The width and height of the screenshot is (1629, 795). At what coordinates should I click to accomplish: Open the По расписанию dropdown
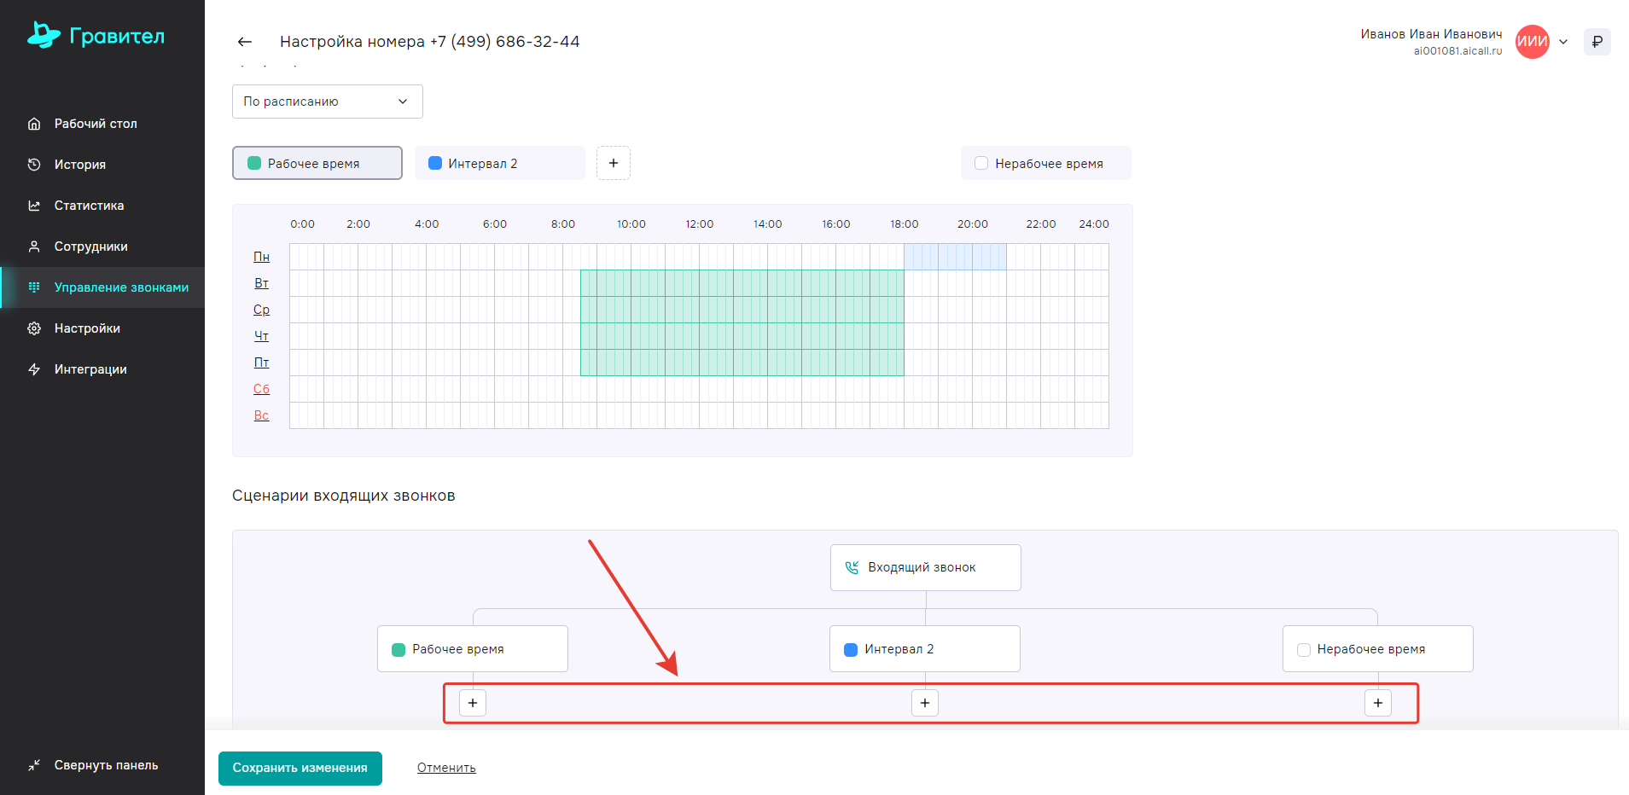pyautogui.click(x=327, y=102)
